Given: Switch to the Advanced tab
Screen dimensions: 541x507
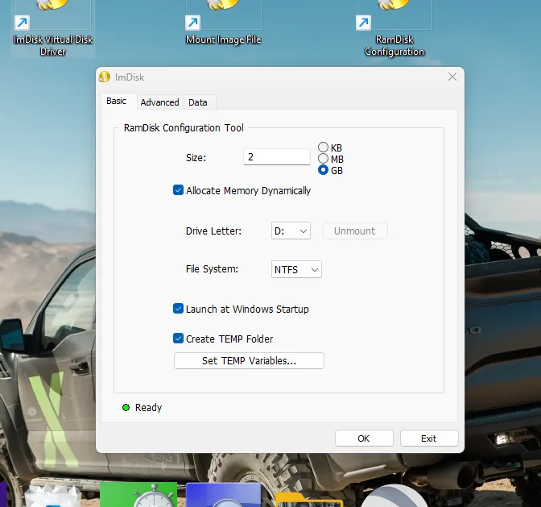Looking at the screenshot, I should tap(159, 102).
